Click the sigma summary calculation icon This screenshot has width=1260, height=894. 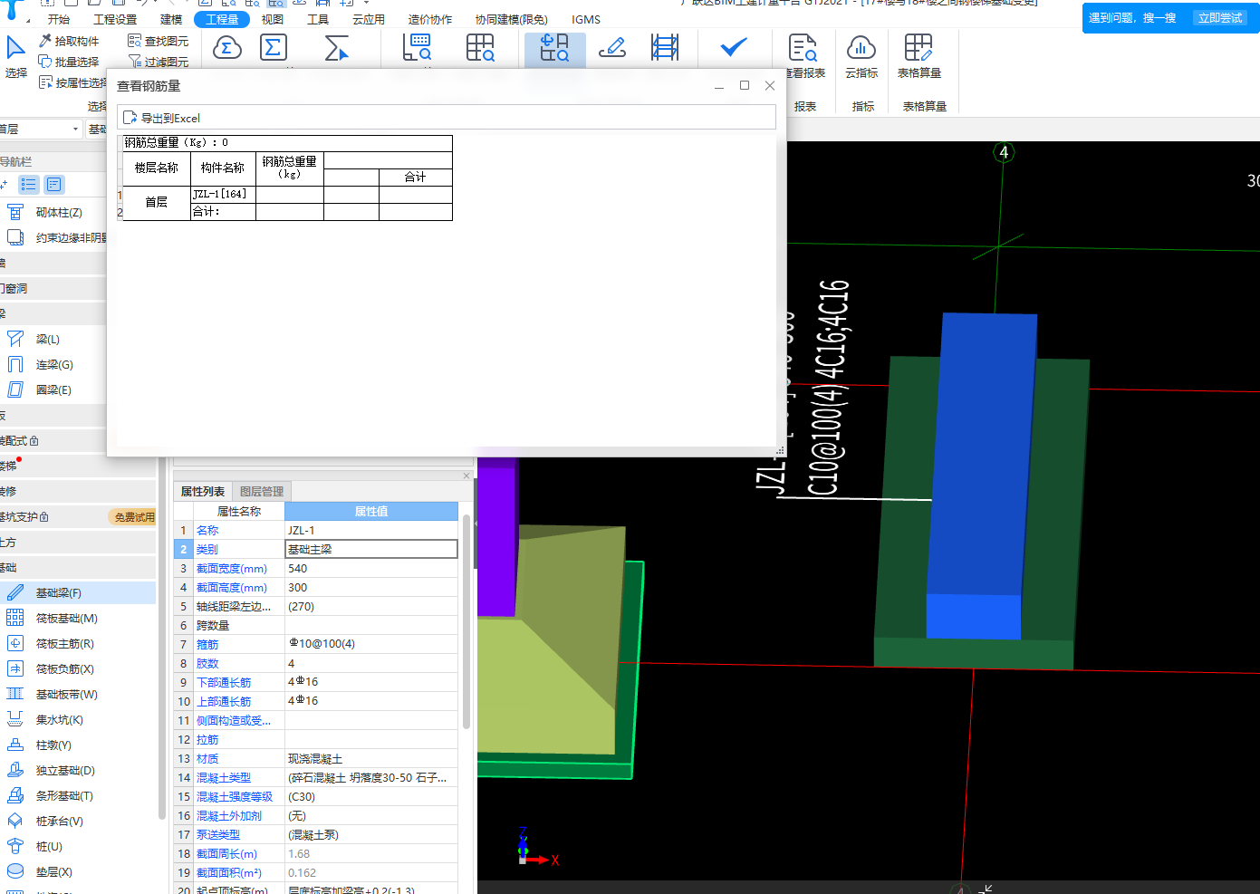[273, 48]
